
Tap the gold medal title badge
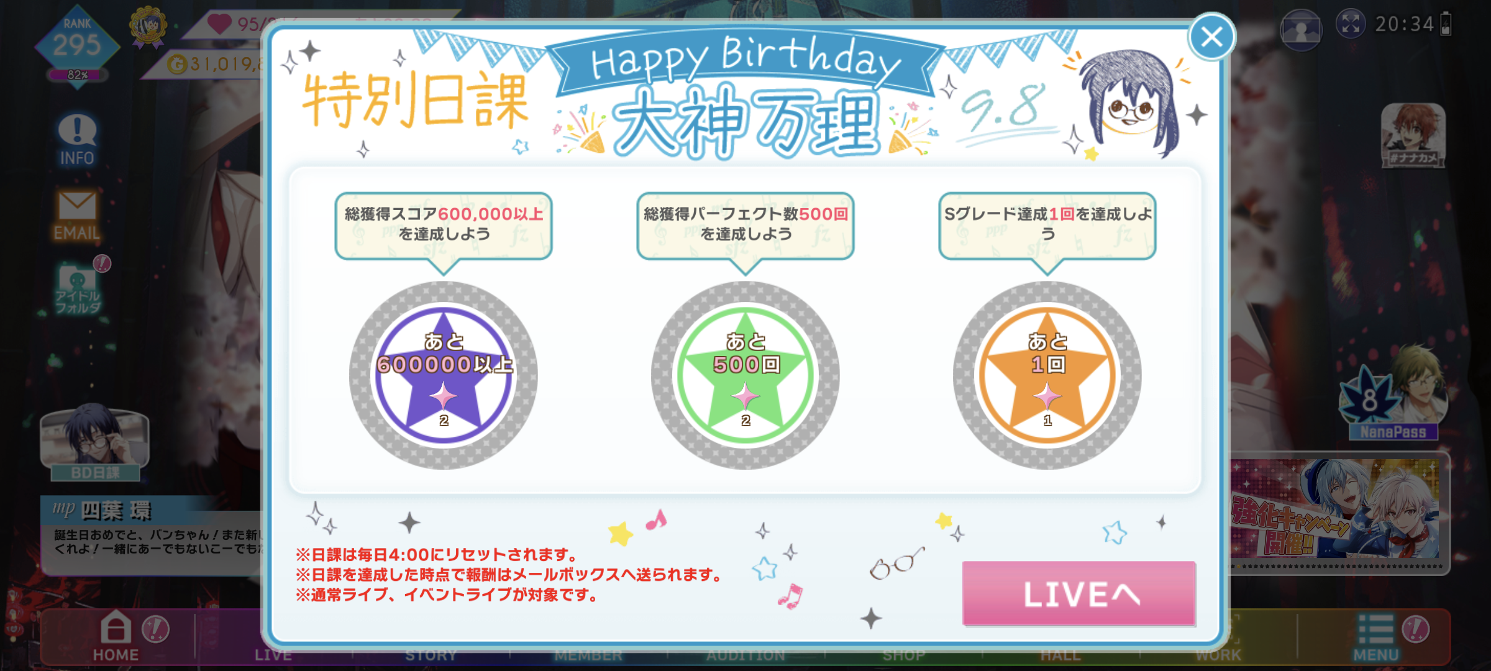[x=148, y=27]
